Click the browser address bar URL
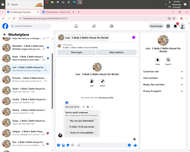 tap(45, 19)
